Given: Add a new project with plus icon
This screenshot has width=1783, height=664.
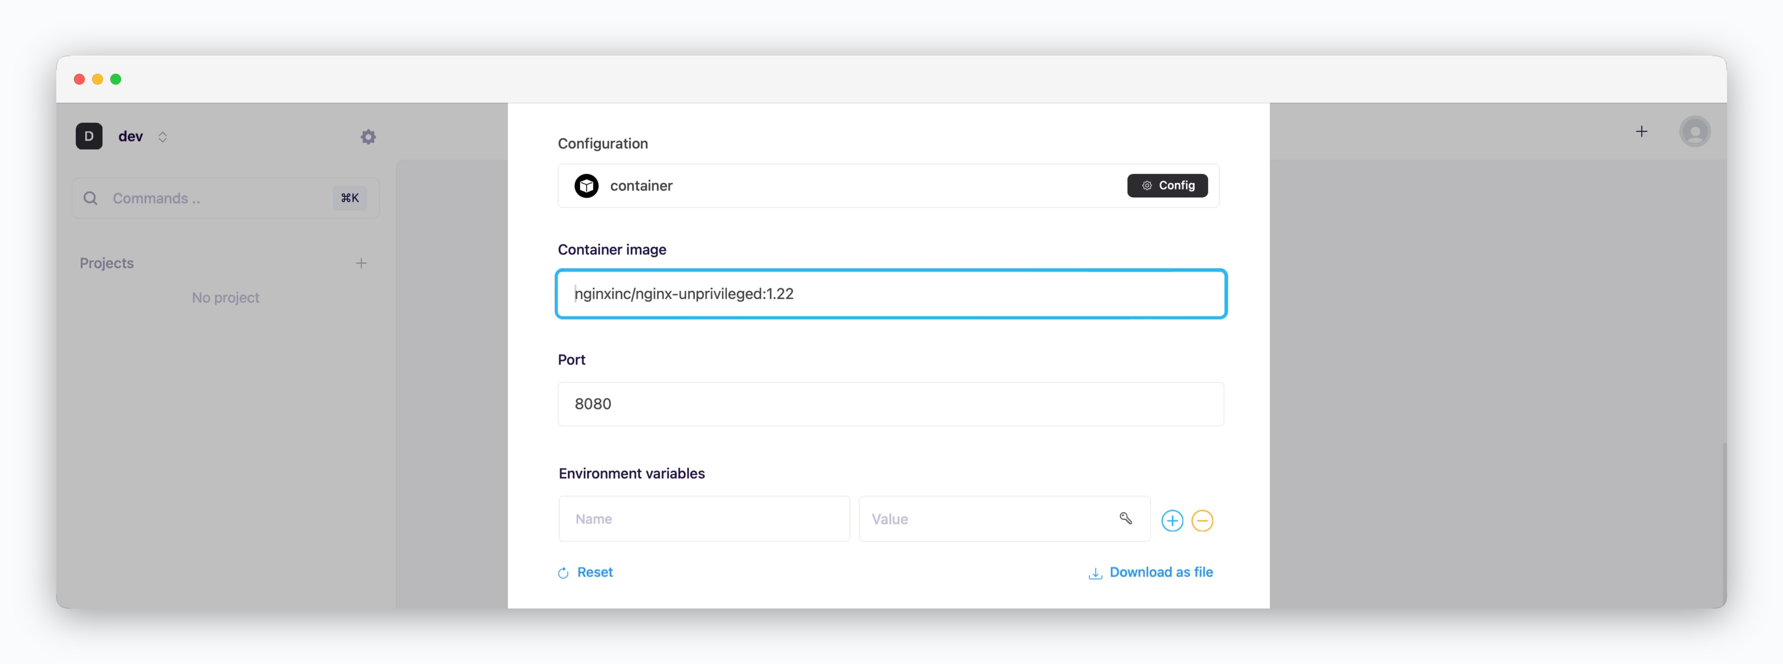Looking at the screenshot, I should (x=361, y=263).
